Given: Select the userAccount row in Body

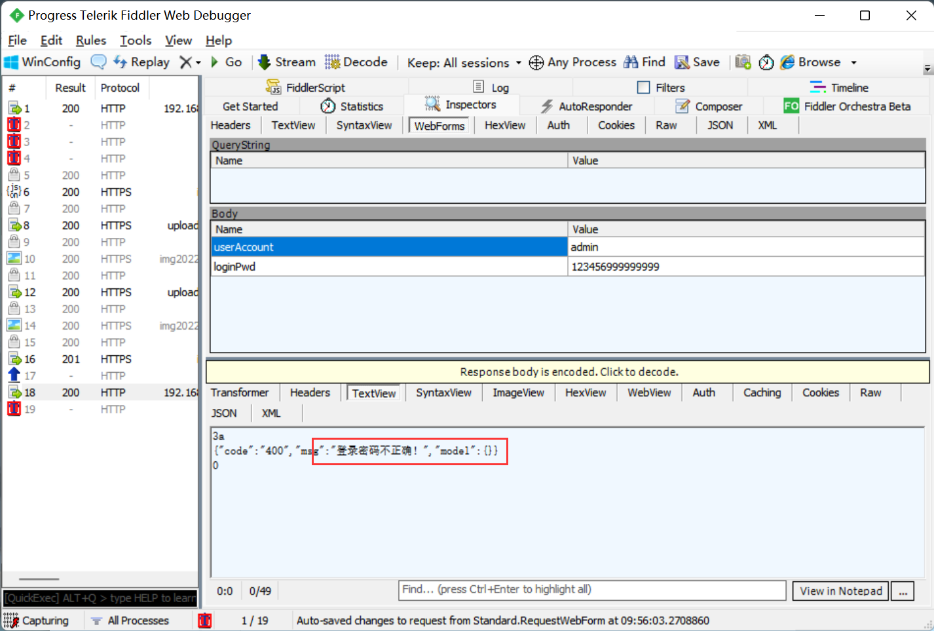Looking at the screenshot, I should point(567,247).
